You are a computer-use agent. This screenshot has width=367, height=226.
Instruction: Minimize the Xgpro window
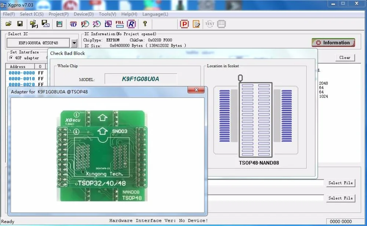click(333, 4)
